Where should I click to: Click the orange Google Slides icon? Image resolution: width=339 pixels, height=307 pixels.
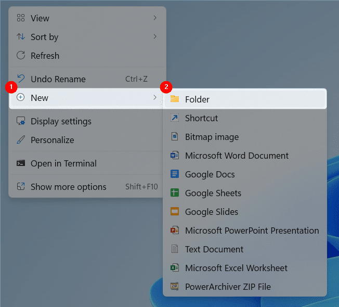point(175,211)
